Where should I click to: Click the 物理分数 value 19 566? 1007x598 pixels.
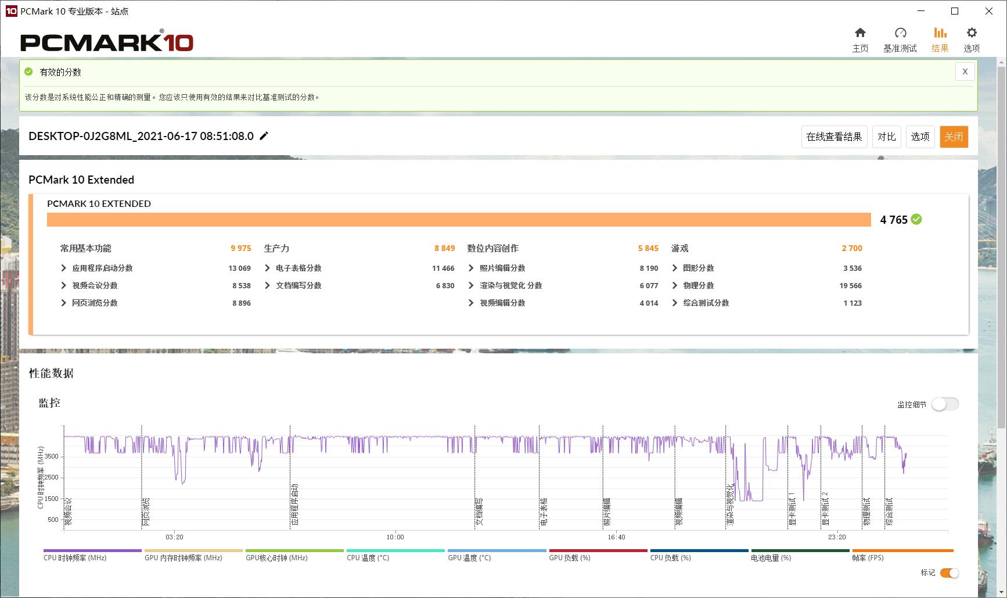(851, 285)
